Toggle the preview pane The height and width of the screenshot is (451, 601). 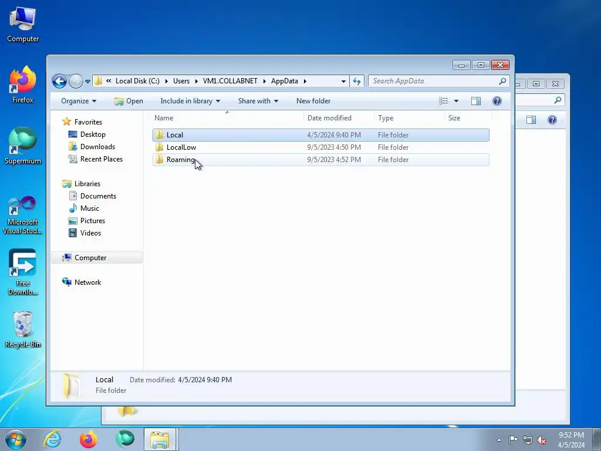coord(475,101)
